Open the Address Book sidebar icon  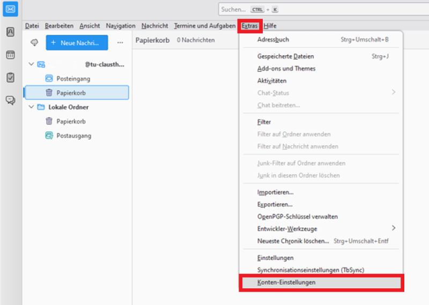[10, 32]
